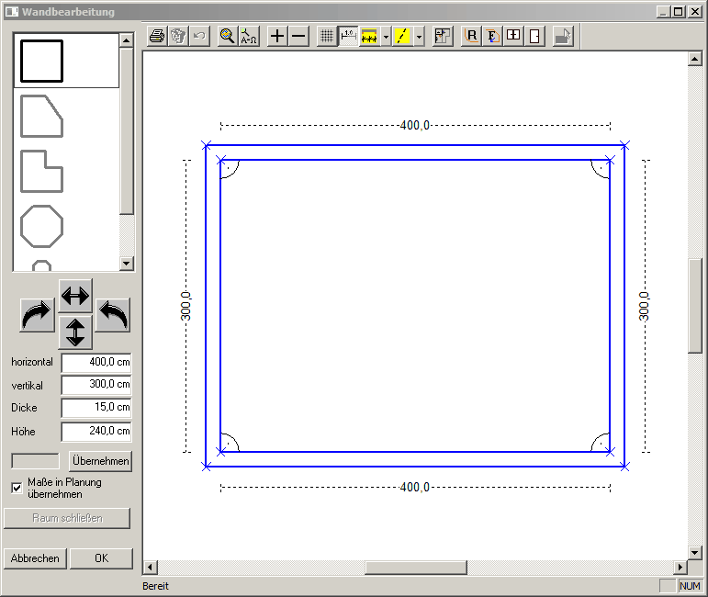The height and width of the screenshot is (597, 708).
Task: Click the minus zoom-out toolbar button
Action: click(x=298, y=36)
